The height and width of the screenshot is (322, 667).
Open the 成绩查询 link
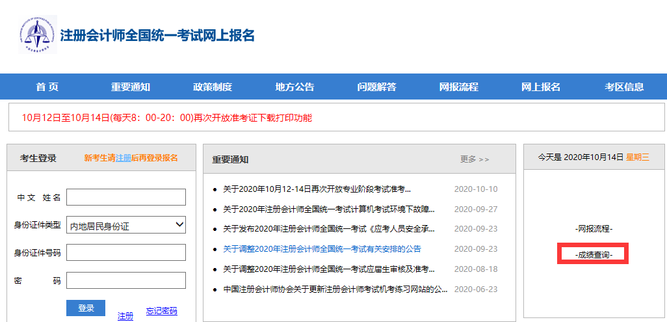tap(594, 255)
